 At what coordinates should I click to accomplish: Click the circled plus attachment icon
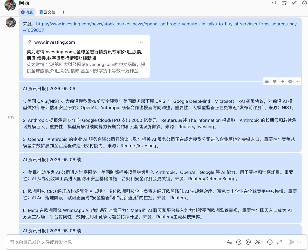(270, 242)
